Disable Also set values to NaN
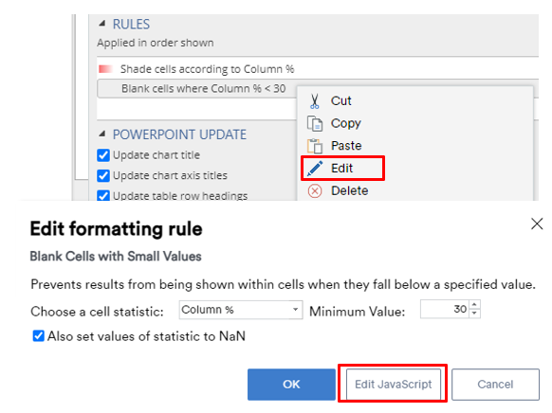This screenshot has height=413, width=552. pos(38,336)
